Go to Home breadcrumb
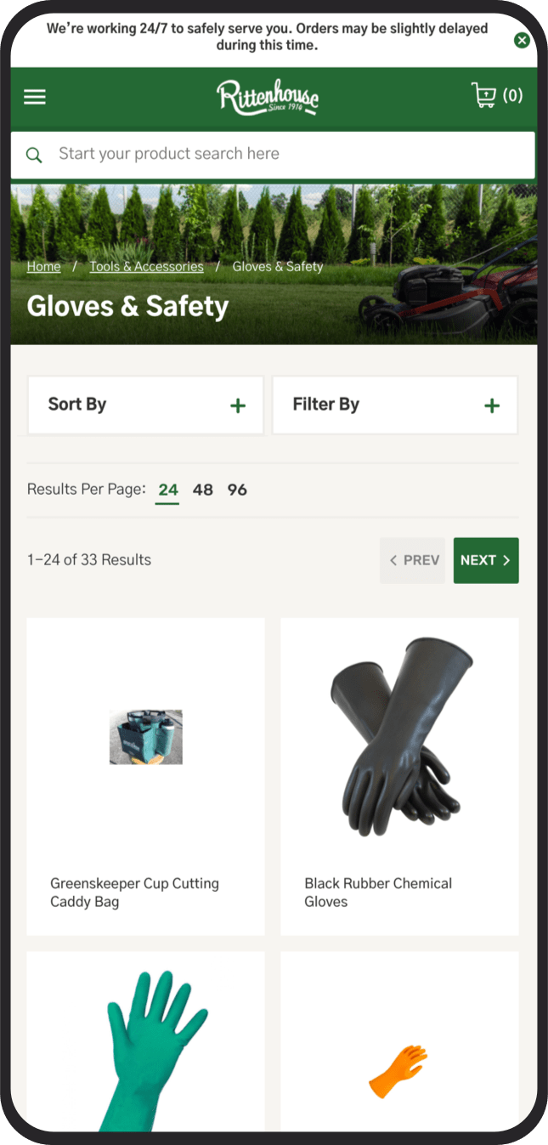 pos(43,267)
